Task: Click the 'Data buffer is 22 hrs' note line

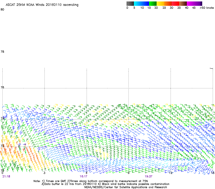Action: click(x=105, y=184)
